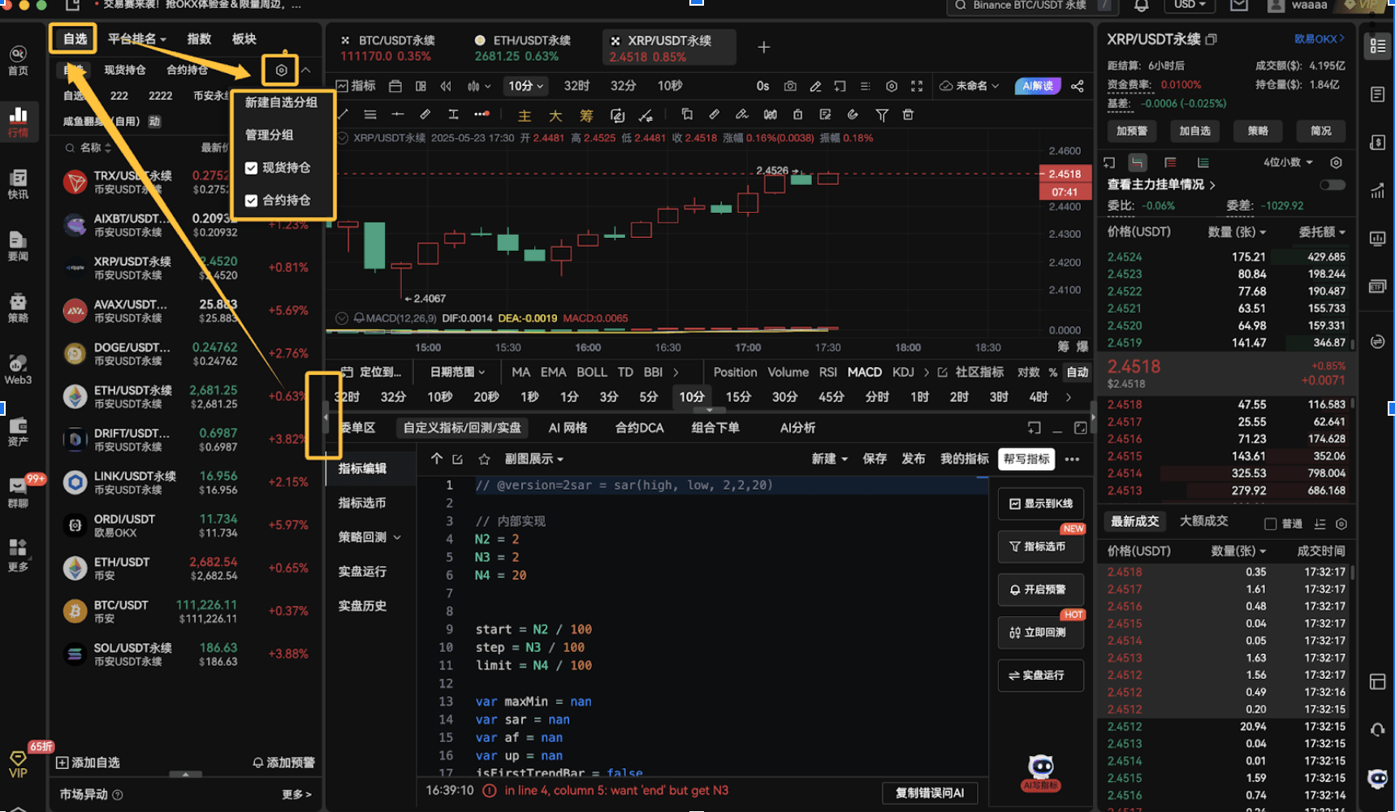Toggle the 对数 log scale option
Screen dimensions: 1395x812
pos(1028,372)
